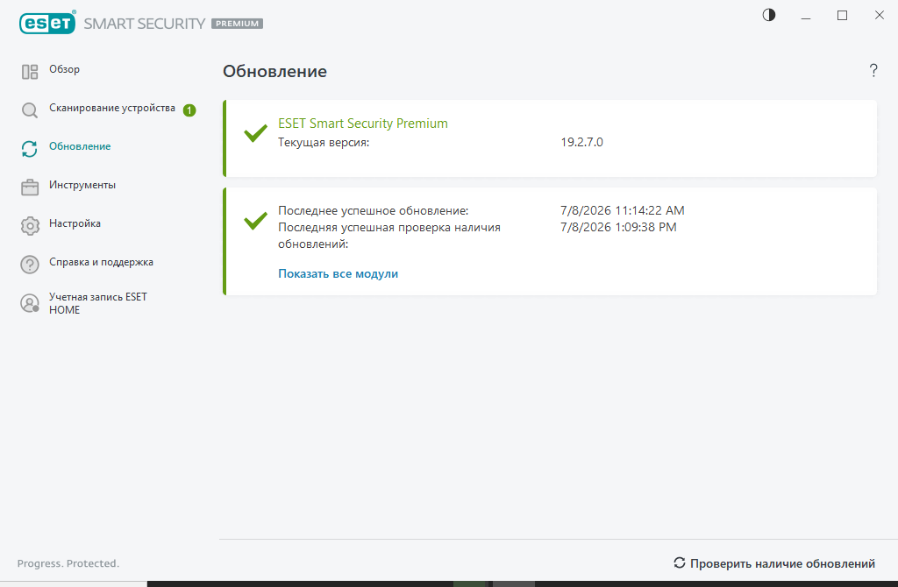Click the gear Настройка icon
Image resolution: width=898 pixels, height=587 pixels.
click(30, 226)
